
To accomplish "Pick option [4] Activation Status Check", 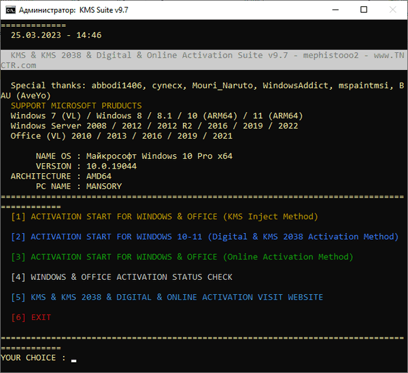I will (x=122, y=277).
